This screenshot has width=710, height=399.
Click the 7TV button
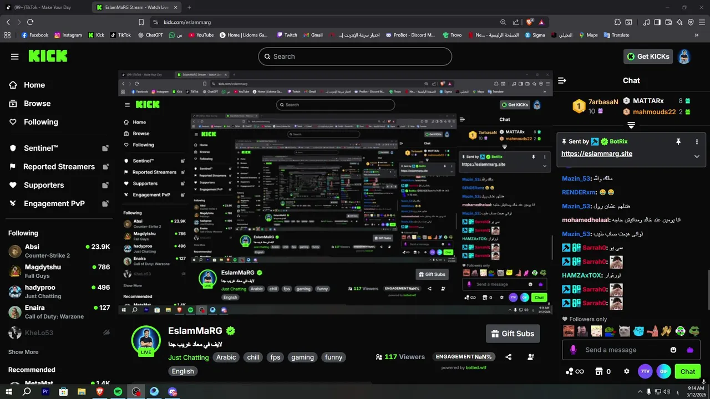(645, 371)
